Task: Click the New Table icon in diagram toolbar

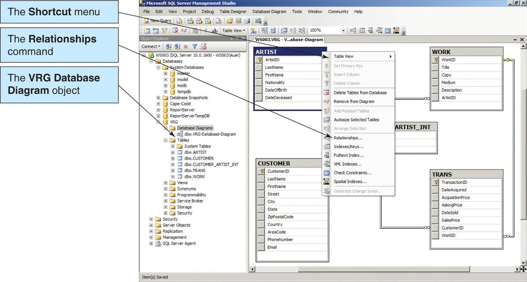Action: tap(147, 30)
